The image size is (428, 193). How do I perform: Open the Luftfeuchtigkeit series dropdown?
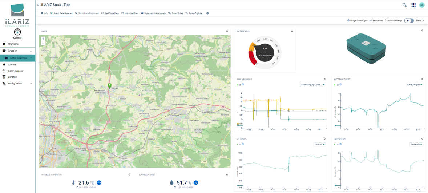coord(414,85)
